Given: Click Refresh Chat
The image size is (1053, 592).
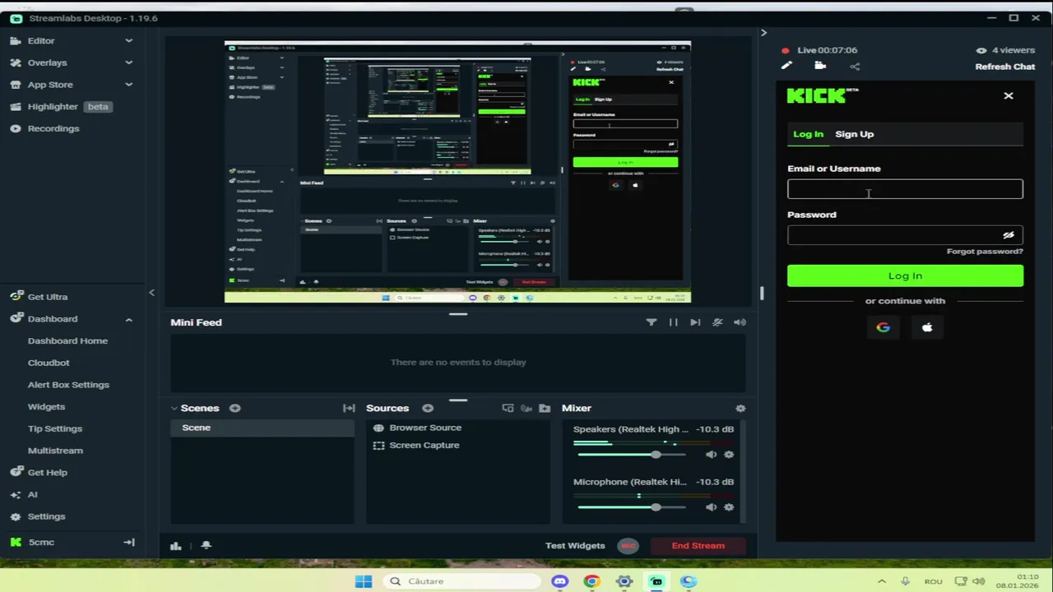Looking at the screenshot, I should point(1005,67).
